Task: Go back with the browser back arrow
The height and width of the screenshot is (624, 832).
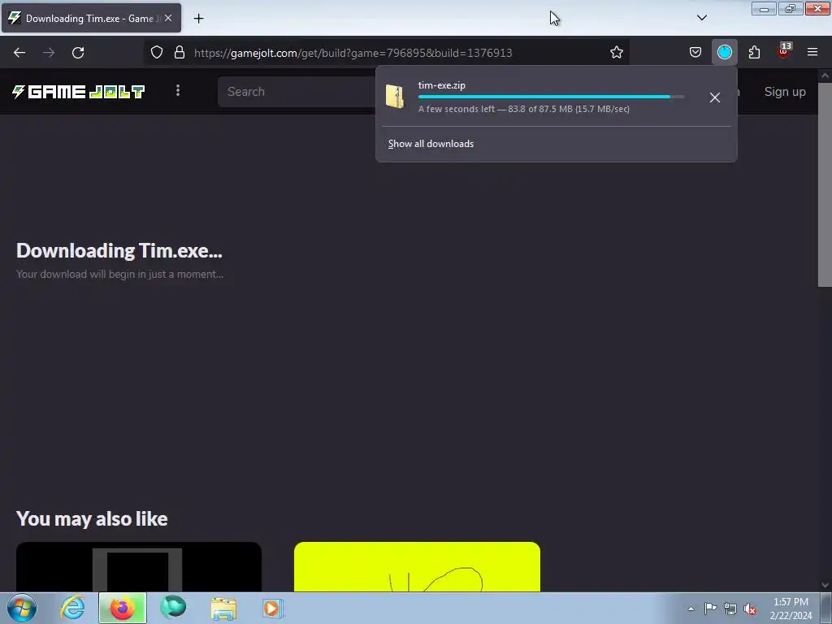Action: 19,53
